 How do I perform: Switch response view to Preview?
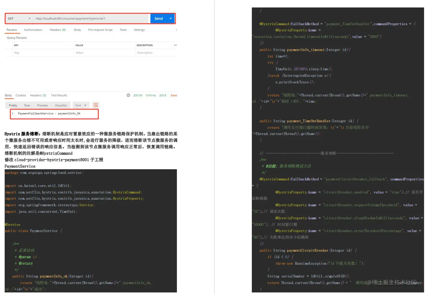click(x=42, y=105)
